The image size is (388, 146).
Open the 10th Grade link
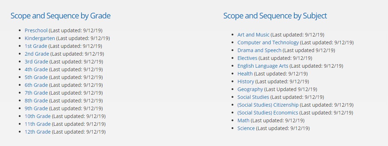point(38,116)
